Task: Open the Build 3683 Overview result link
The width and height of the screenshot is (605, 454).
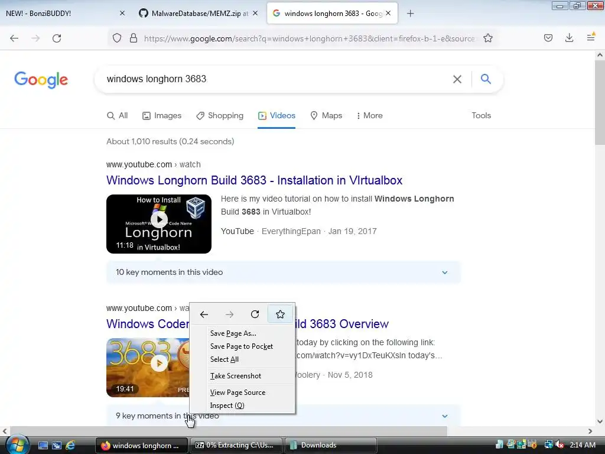Action: (342, 324)
